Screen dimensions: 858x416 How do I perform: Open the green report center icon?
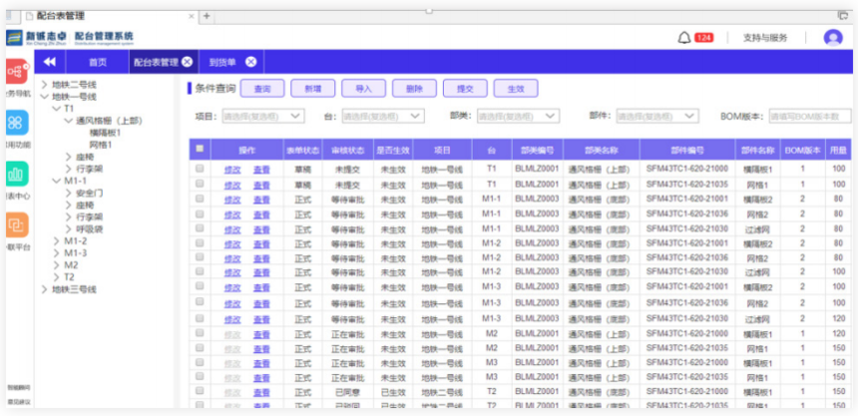pos(17,174)
